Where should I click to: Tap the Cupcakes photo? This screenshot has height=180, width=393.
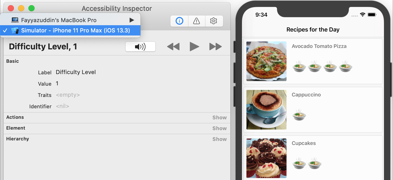(266, 158)
